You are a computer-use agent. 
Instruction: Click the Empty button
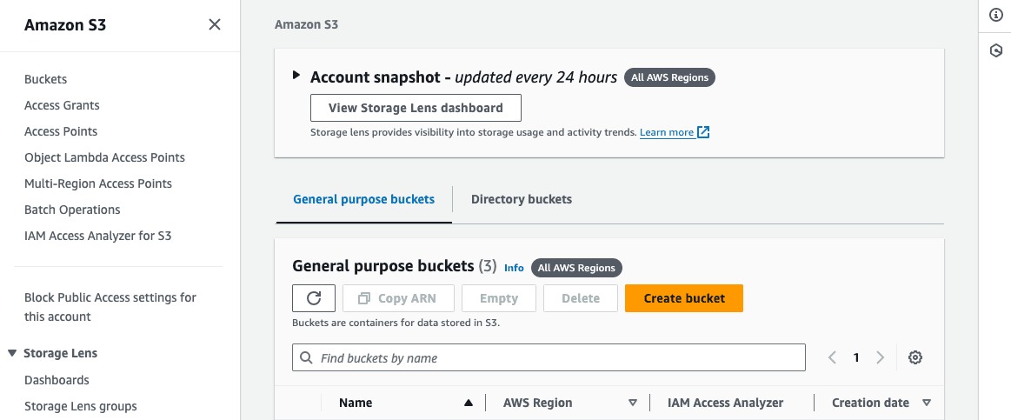click(x=499, y=298)
